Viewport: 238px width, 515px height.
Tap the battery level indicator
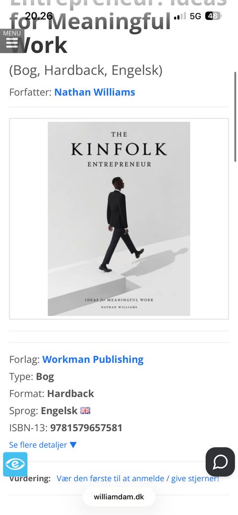213,16
